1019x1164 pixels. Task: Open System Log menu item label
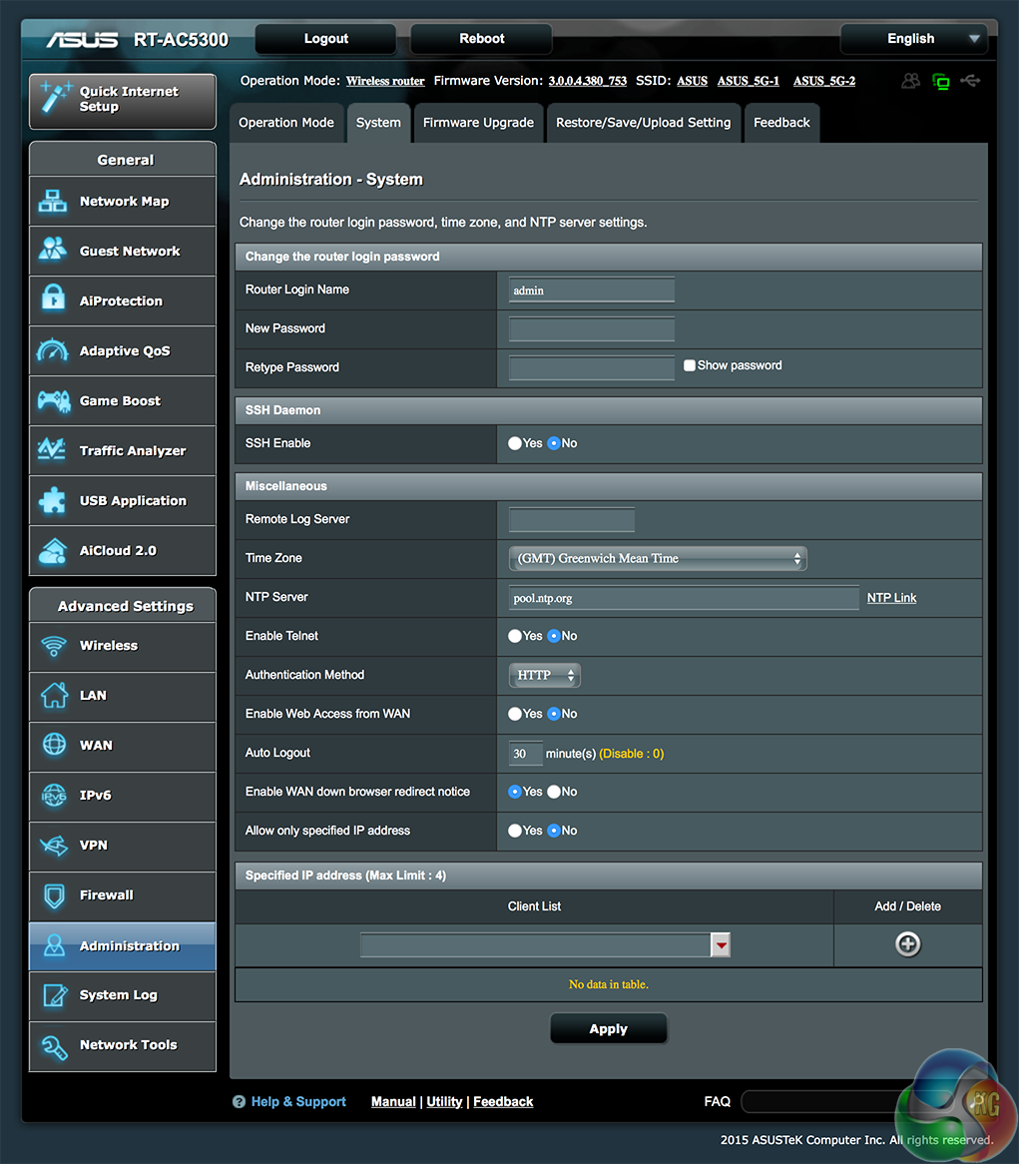tap(119, 994)
